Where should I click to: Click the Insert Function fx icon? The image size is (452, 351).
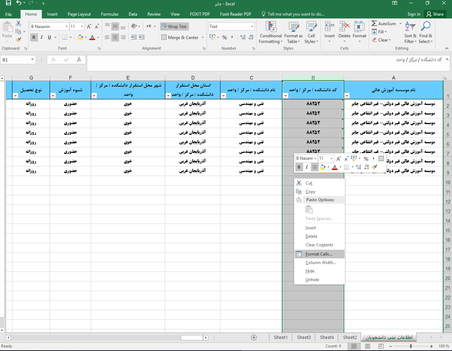79,60
